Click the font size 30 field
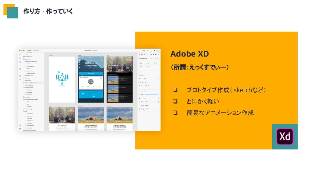322x181 pixels. click(x=140, y=79)
